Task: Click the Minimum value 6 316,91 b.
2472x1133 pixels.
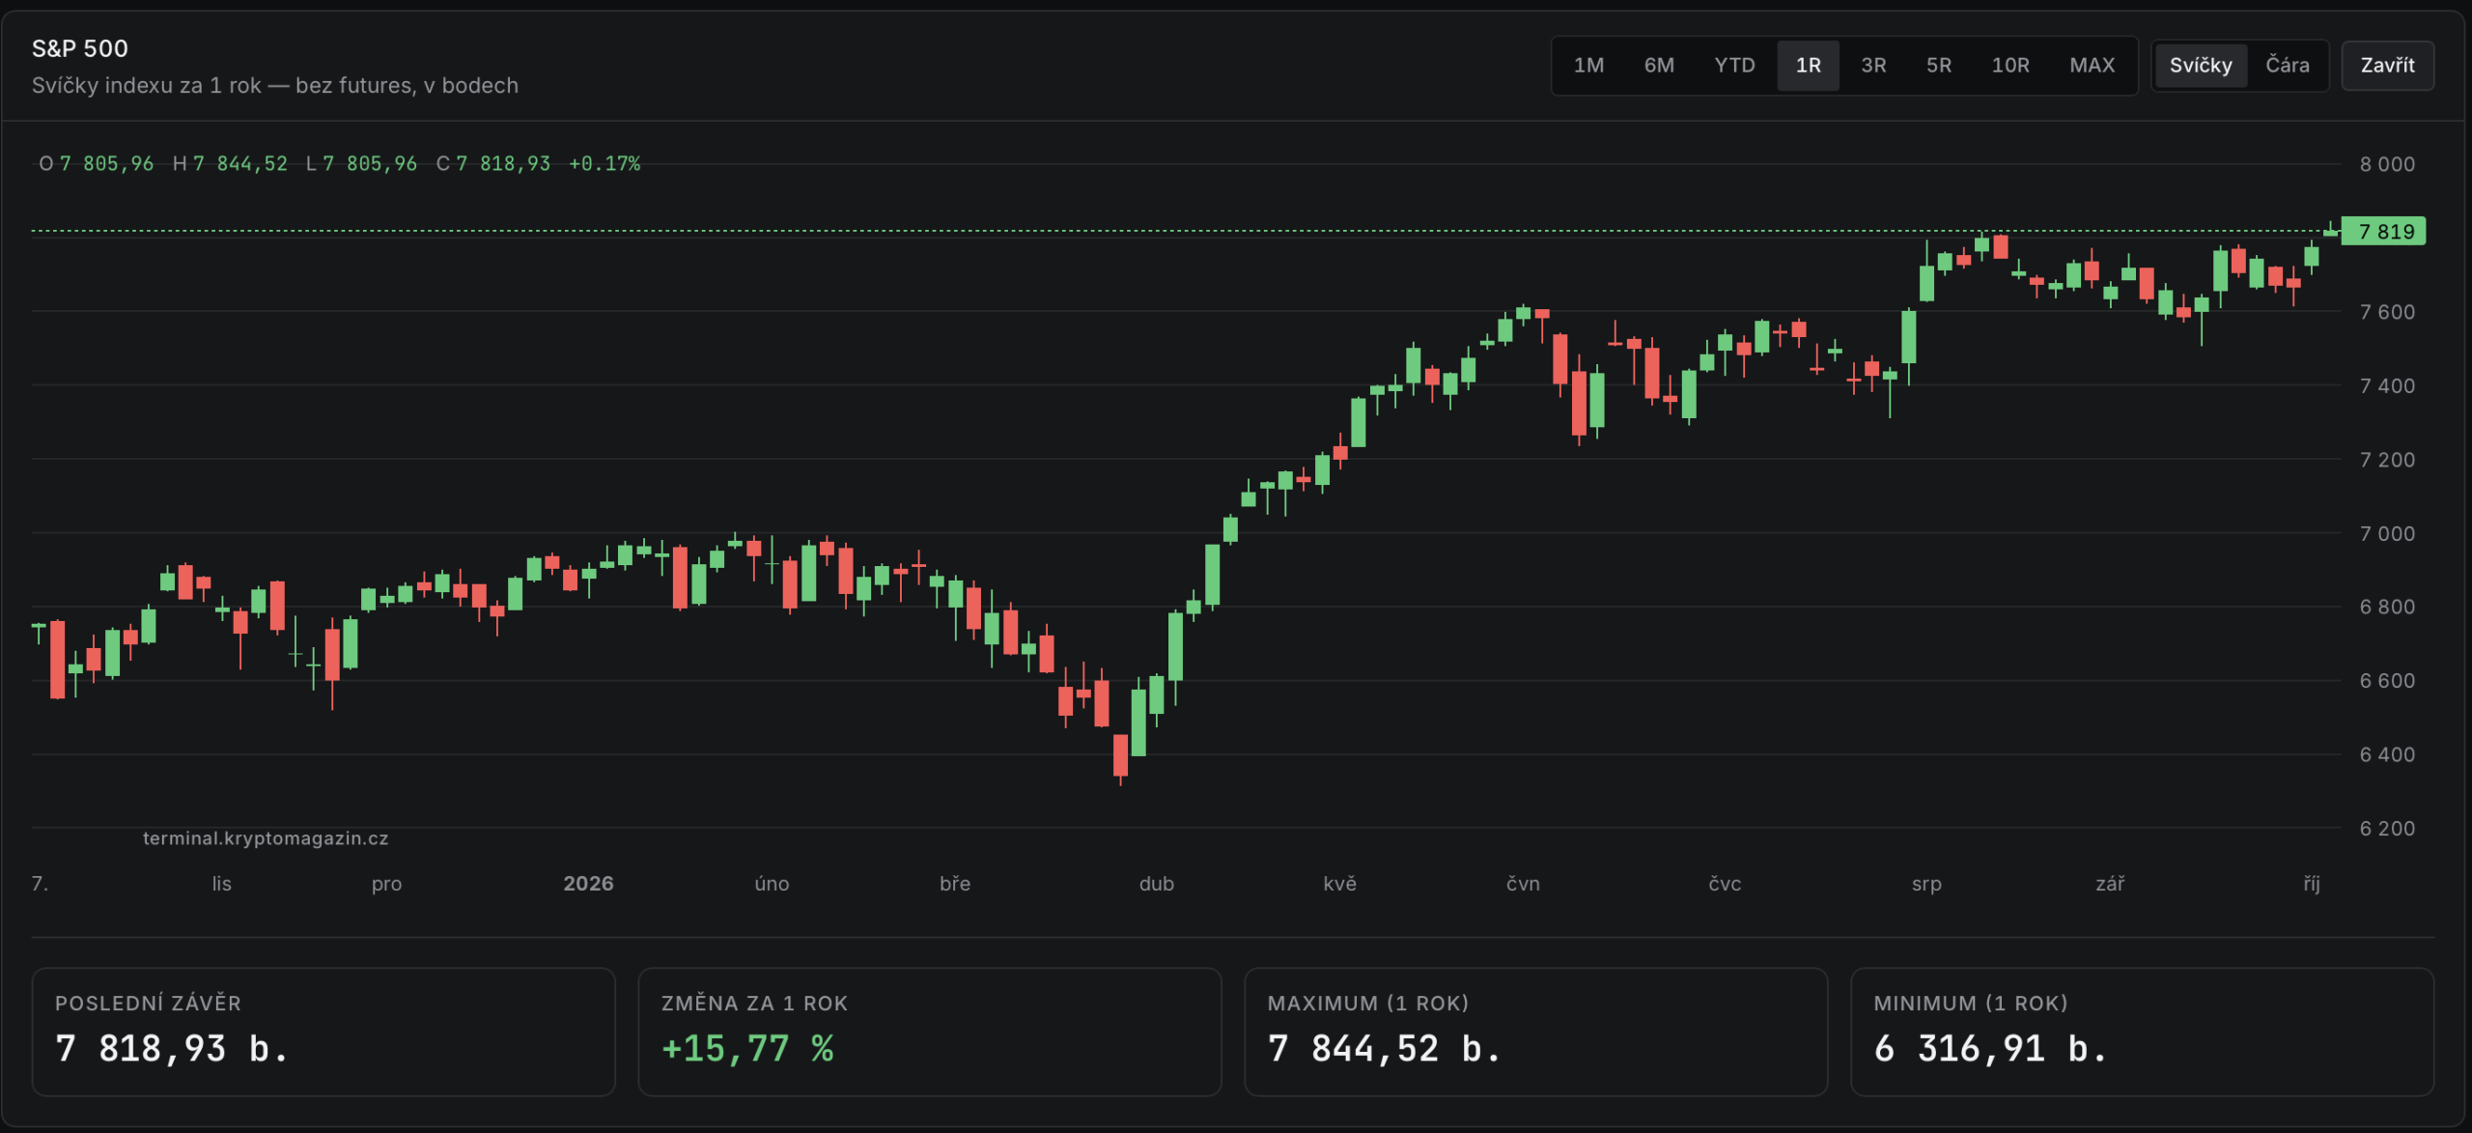Action: click(1990, 1048)
